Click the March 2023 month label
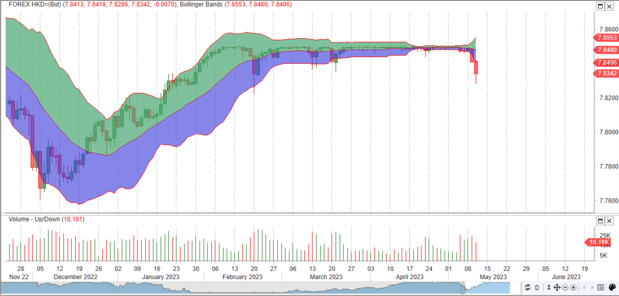The width and height of the screenshot is (619, 296). [326, 277]
